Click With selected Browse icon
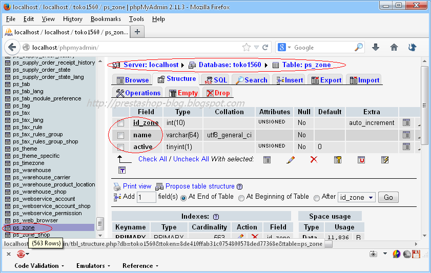 click(x=267, y=160)
